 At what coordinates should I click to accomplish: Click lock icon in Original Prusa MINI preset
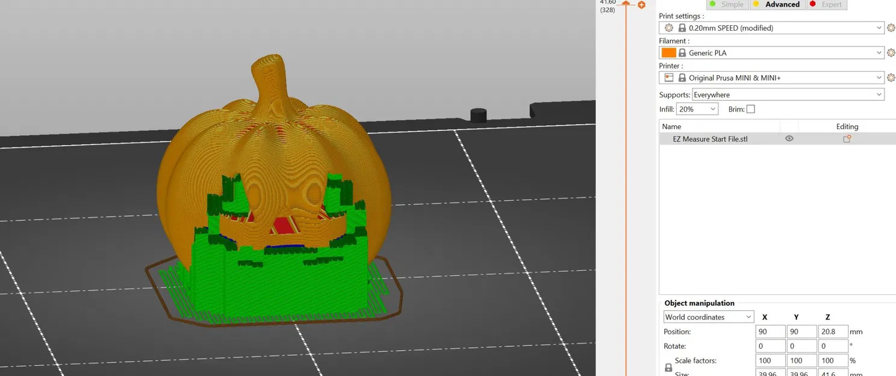coord(682,78)
